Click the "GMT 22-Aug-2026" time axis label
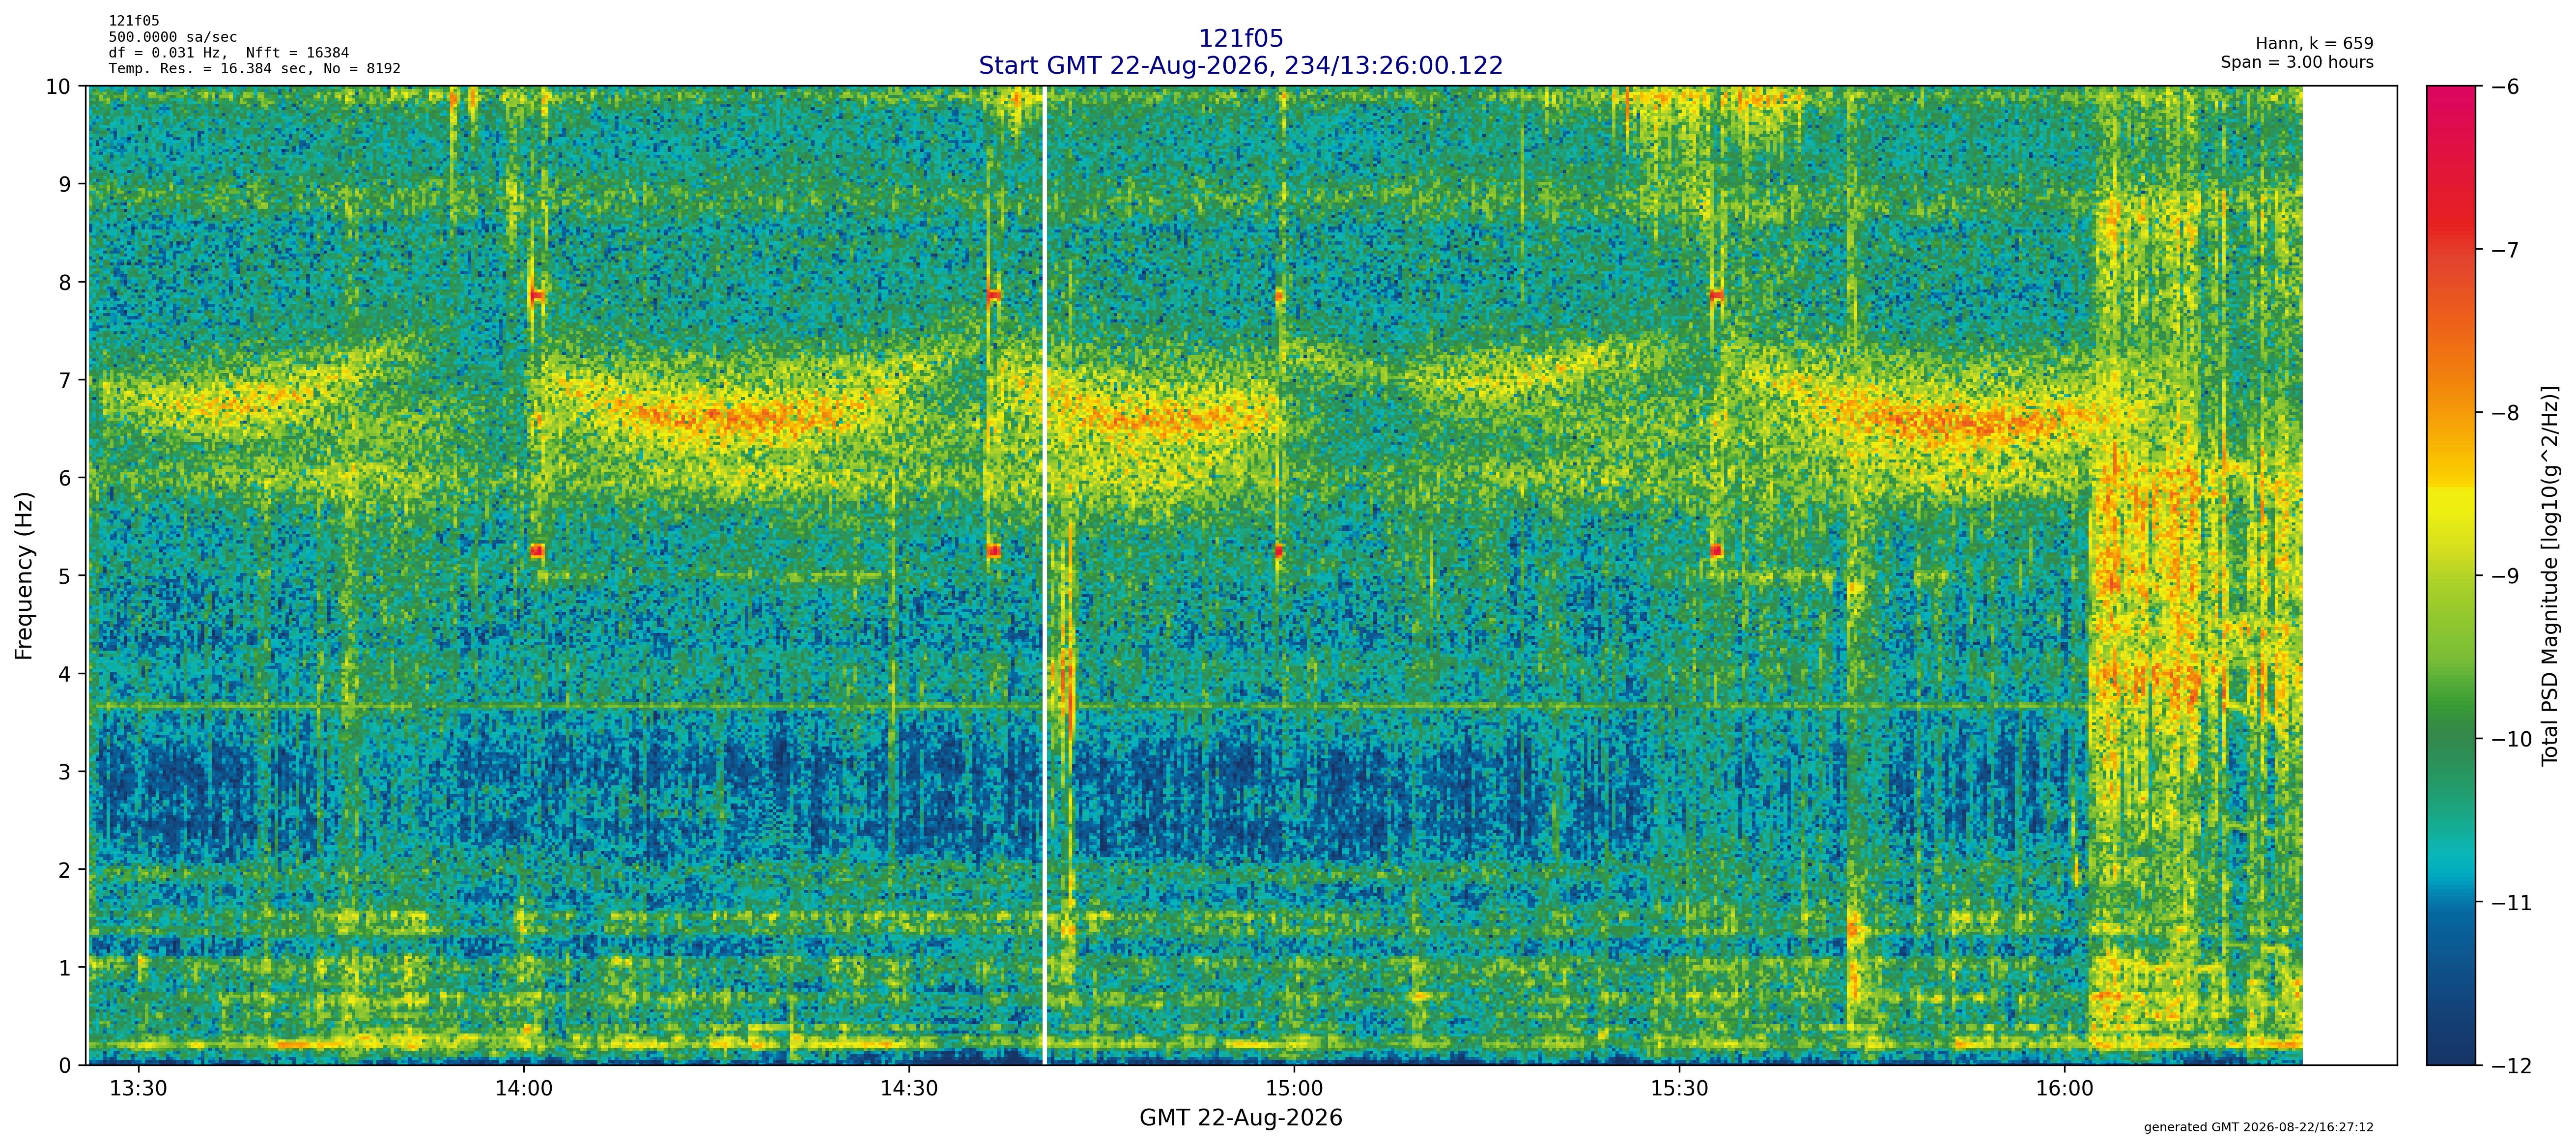The height and width of the screenshot is (1148, 2576). click(1240, 1118)
